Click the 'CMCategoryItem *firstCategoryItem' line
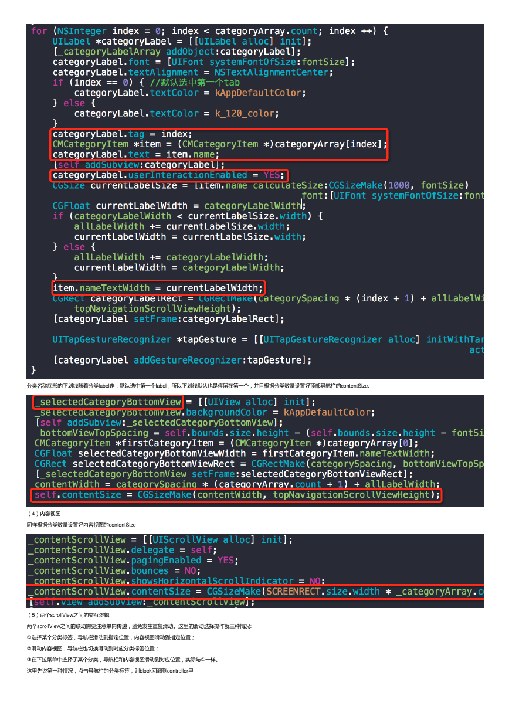 (x=227, y=443)
